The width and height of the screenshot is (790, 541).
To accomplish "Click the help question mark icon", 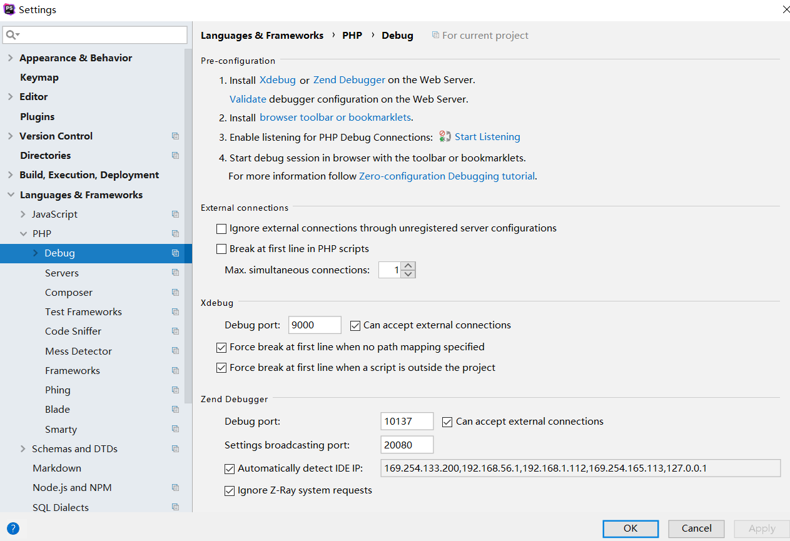I will point(13,528).
